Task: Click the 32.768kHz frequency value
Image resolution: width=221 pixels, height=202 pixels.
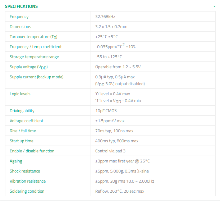Action: click(105, 17)
